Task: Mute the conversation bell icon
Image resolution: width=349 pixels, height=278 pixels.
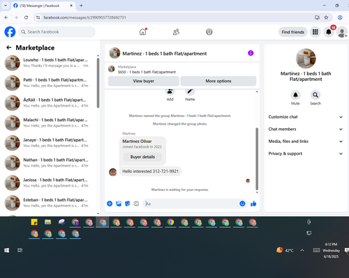Action: [295, 95]
